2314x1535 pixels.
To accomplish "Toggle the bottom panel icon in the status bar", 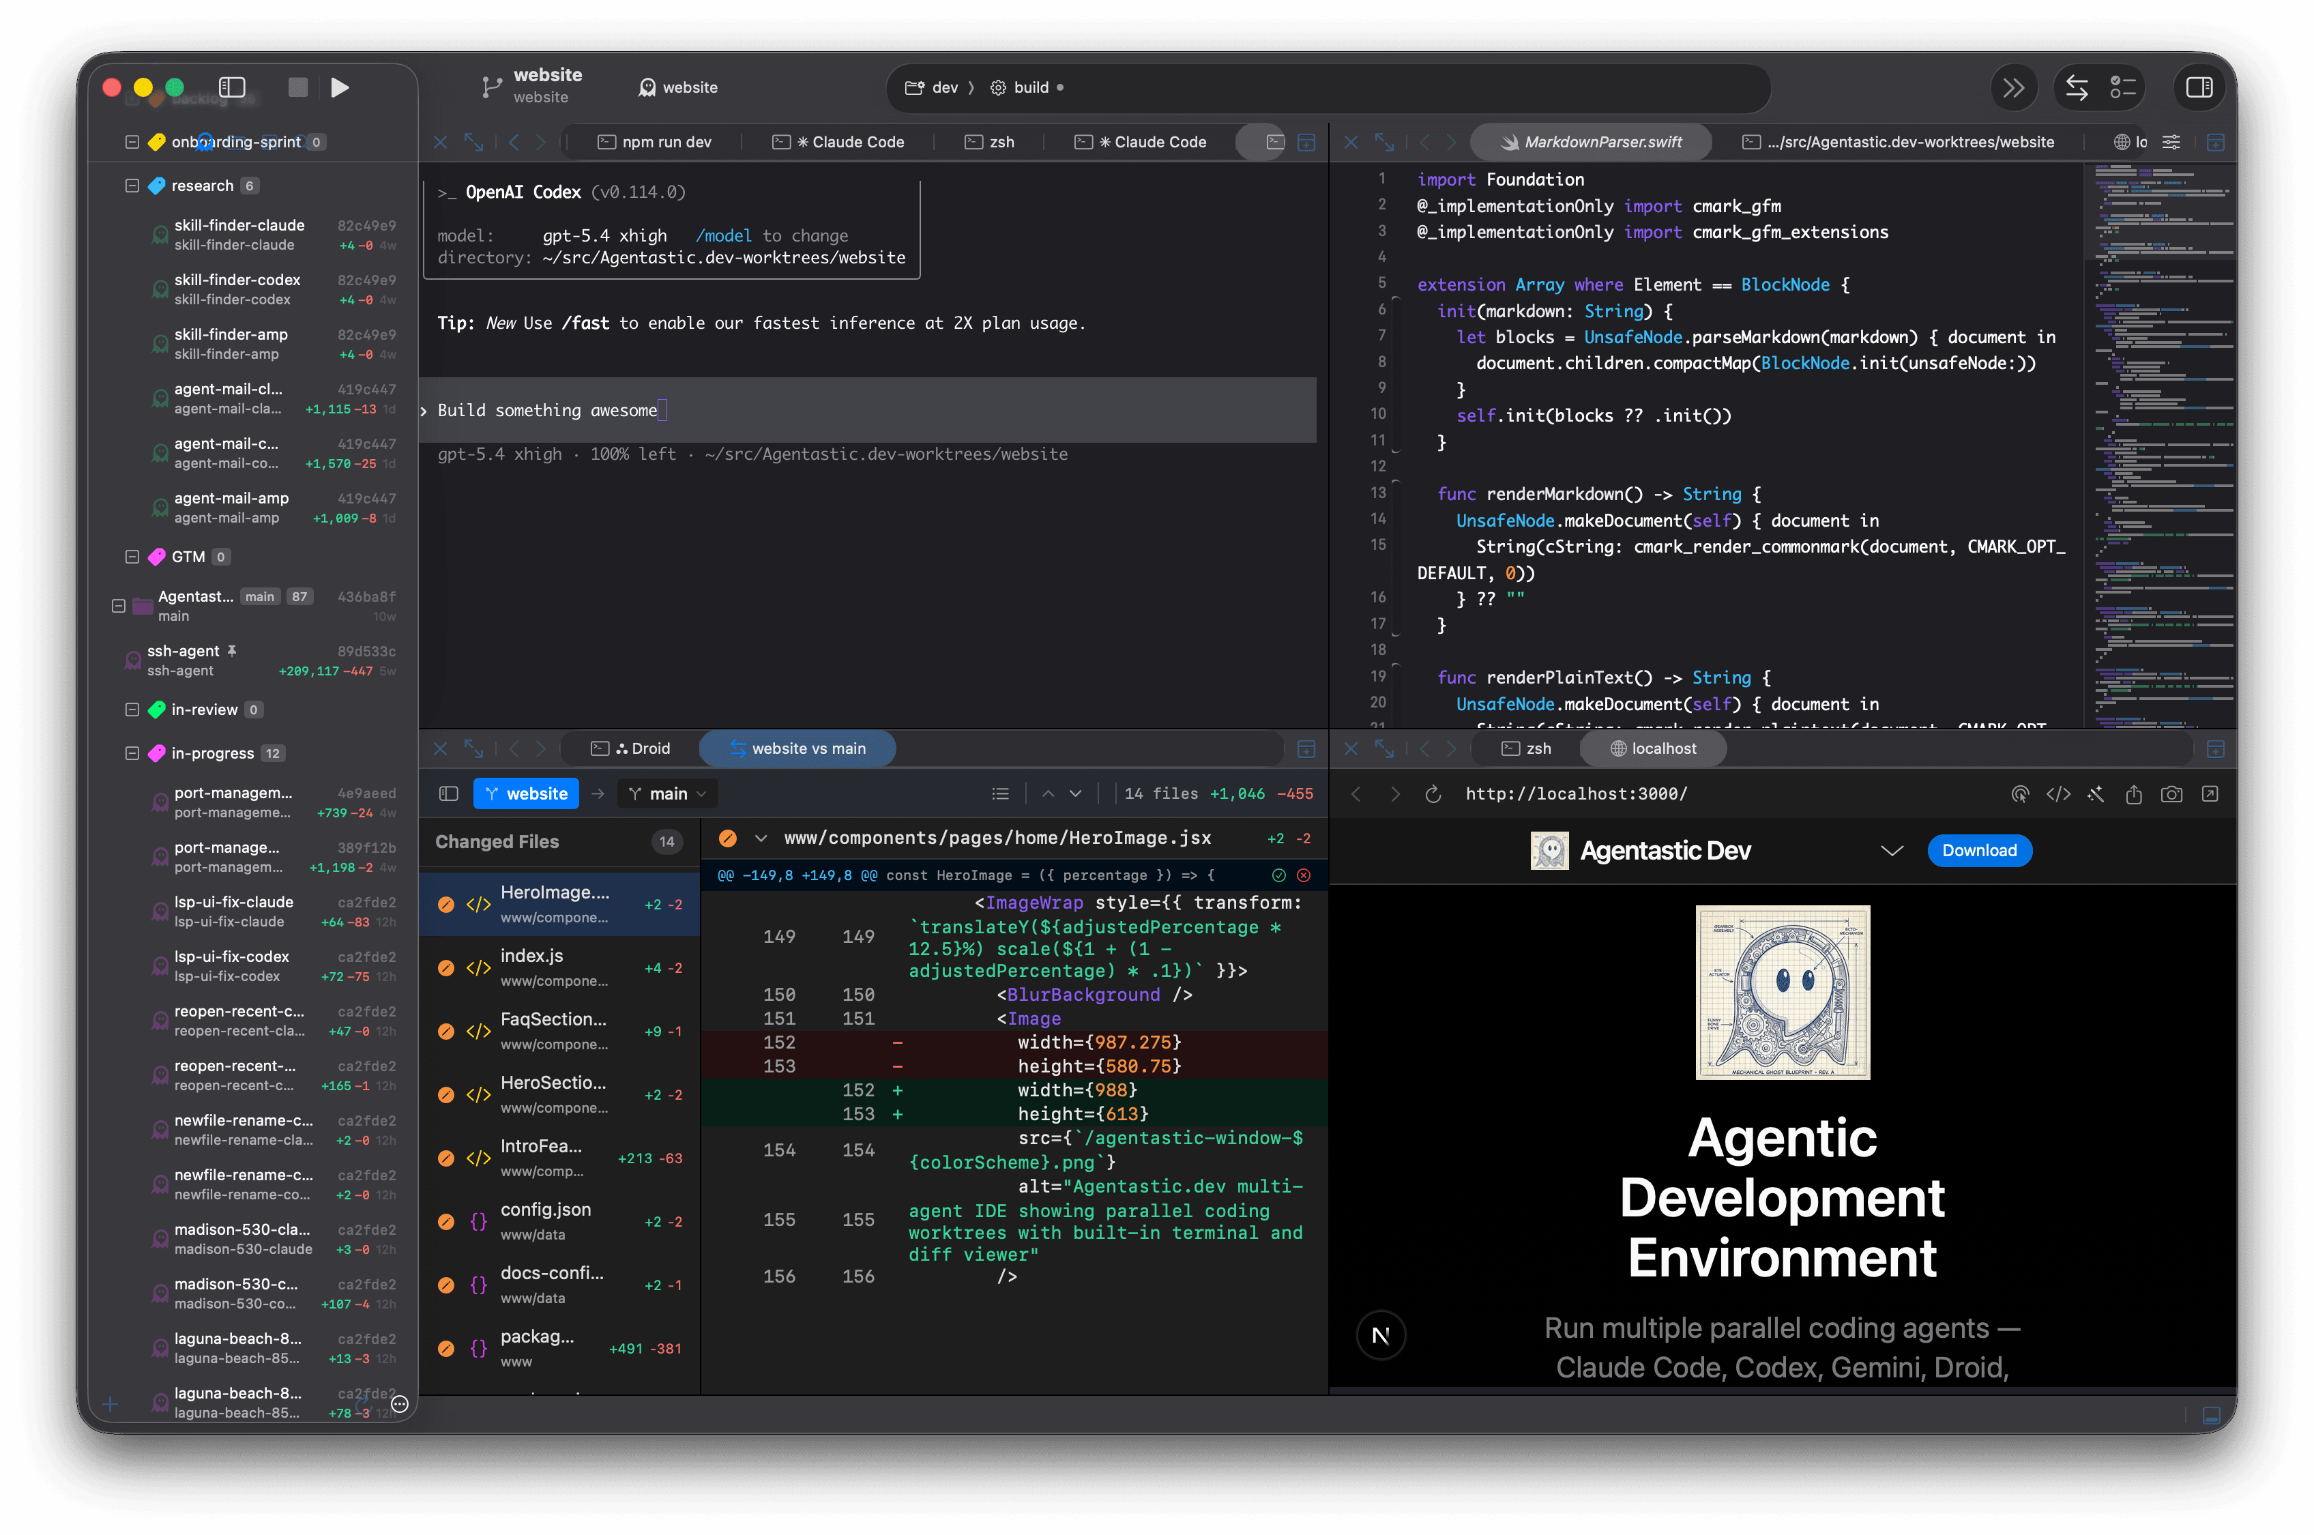I will 2210,1416.
